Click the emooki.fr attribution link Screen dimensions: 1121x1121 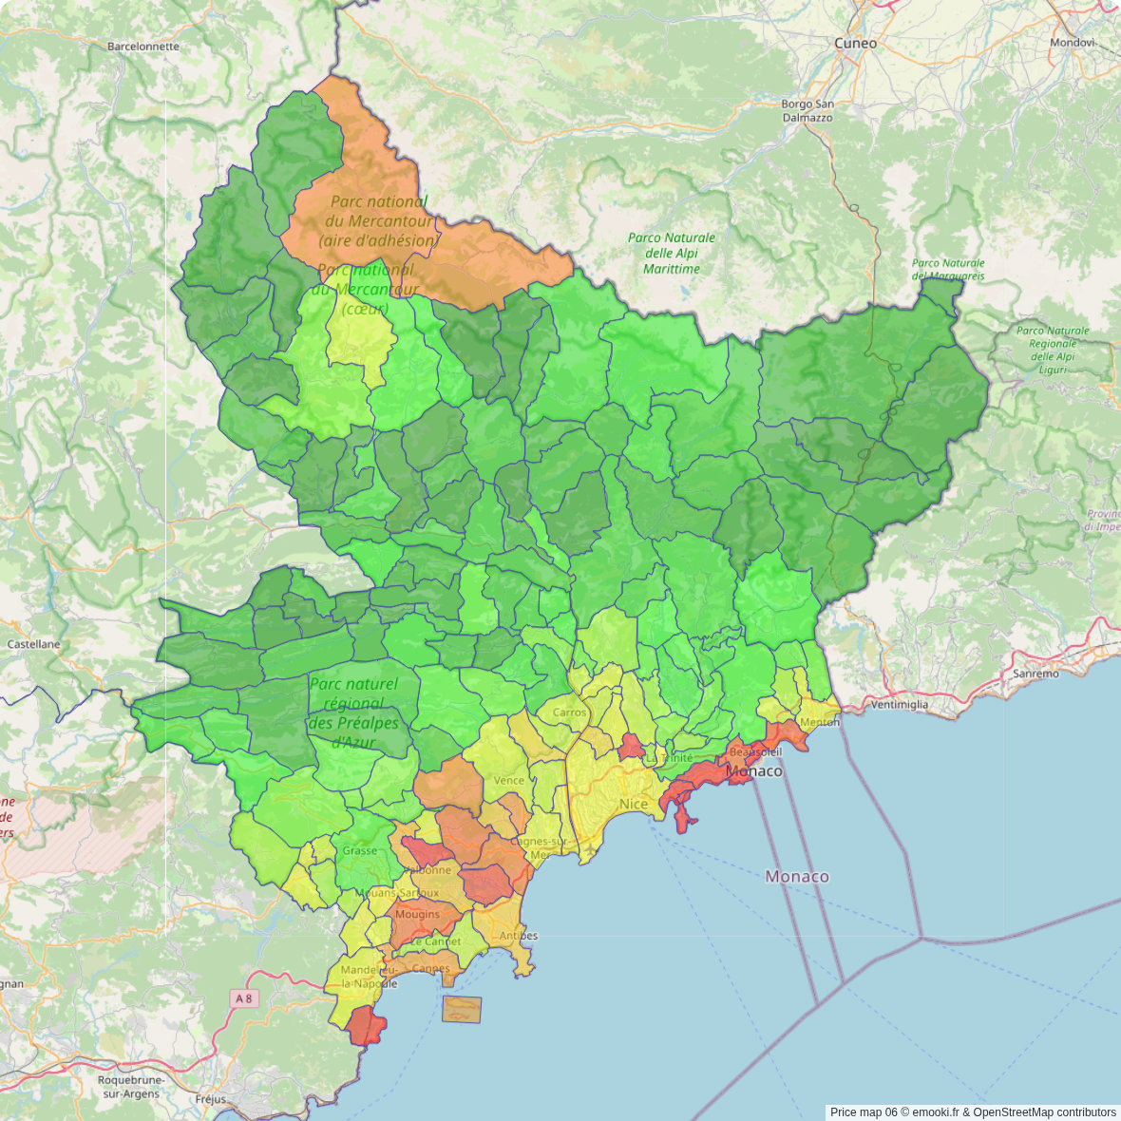[941, 1112]
